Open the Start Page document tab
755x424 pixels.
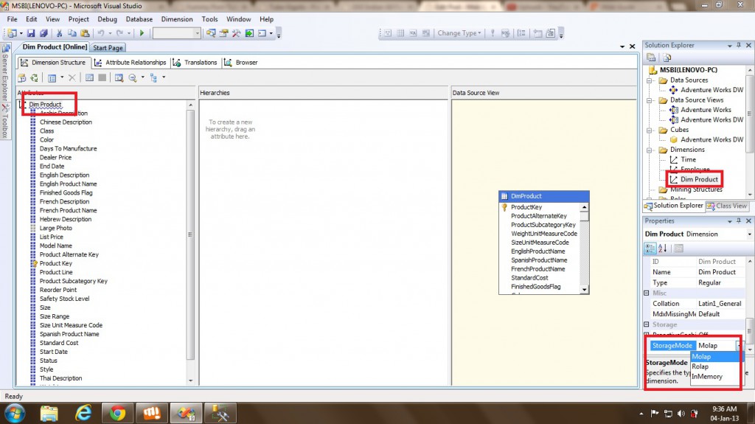[108, 48]
